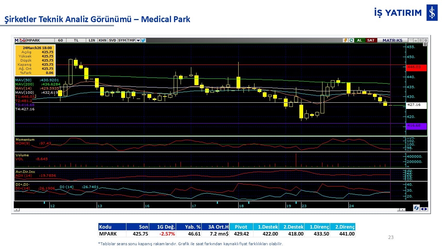Click the Matriks M logo icon

click(x=17, y=40)
